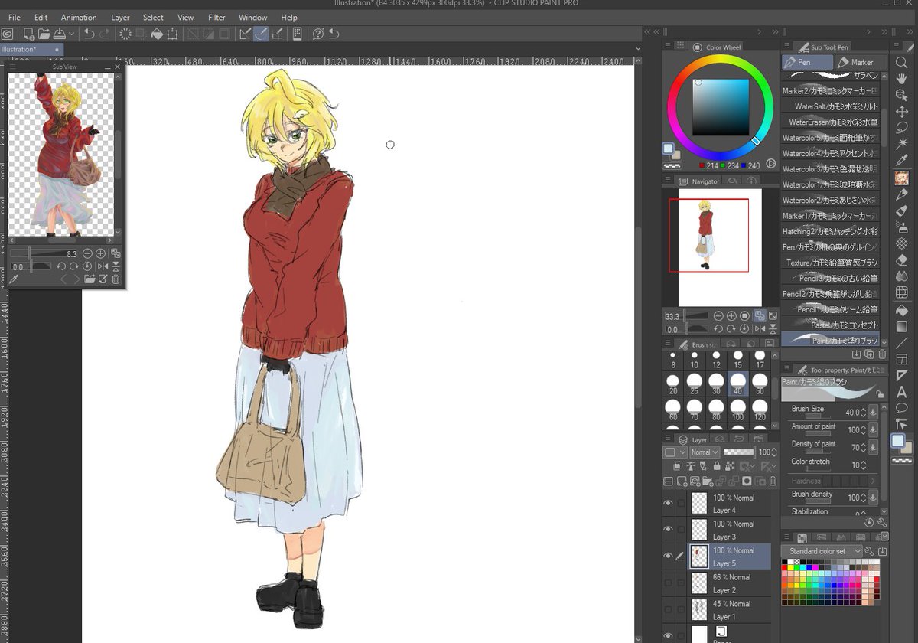This screenshot has height=643, width=918.
Task: Toggle snap to ruler in command bar
Action: 245,34
